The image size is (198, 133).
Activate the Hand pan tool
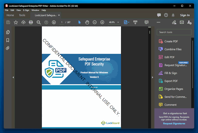click(87, 22)
